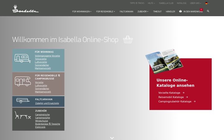Open the search magnifier icon
The image size is (224, 140).
[208, 11]
